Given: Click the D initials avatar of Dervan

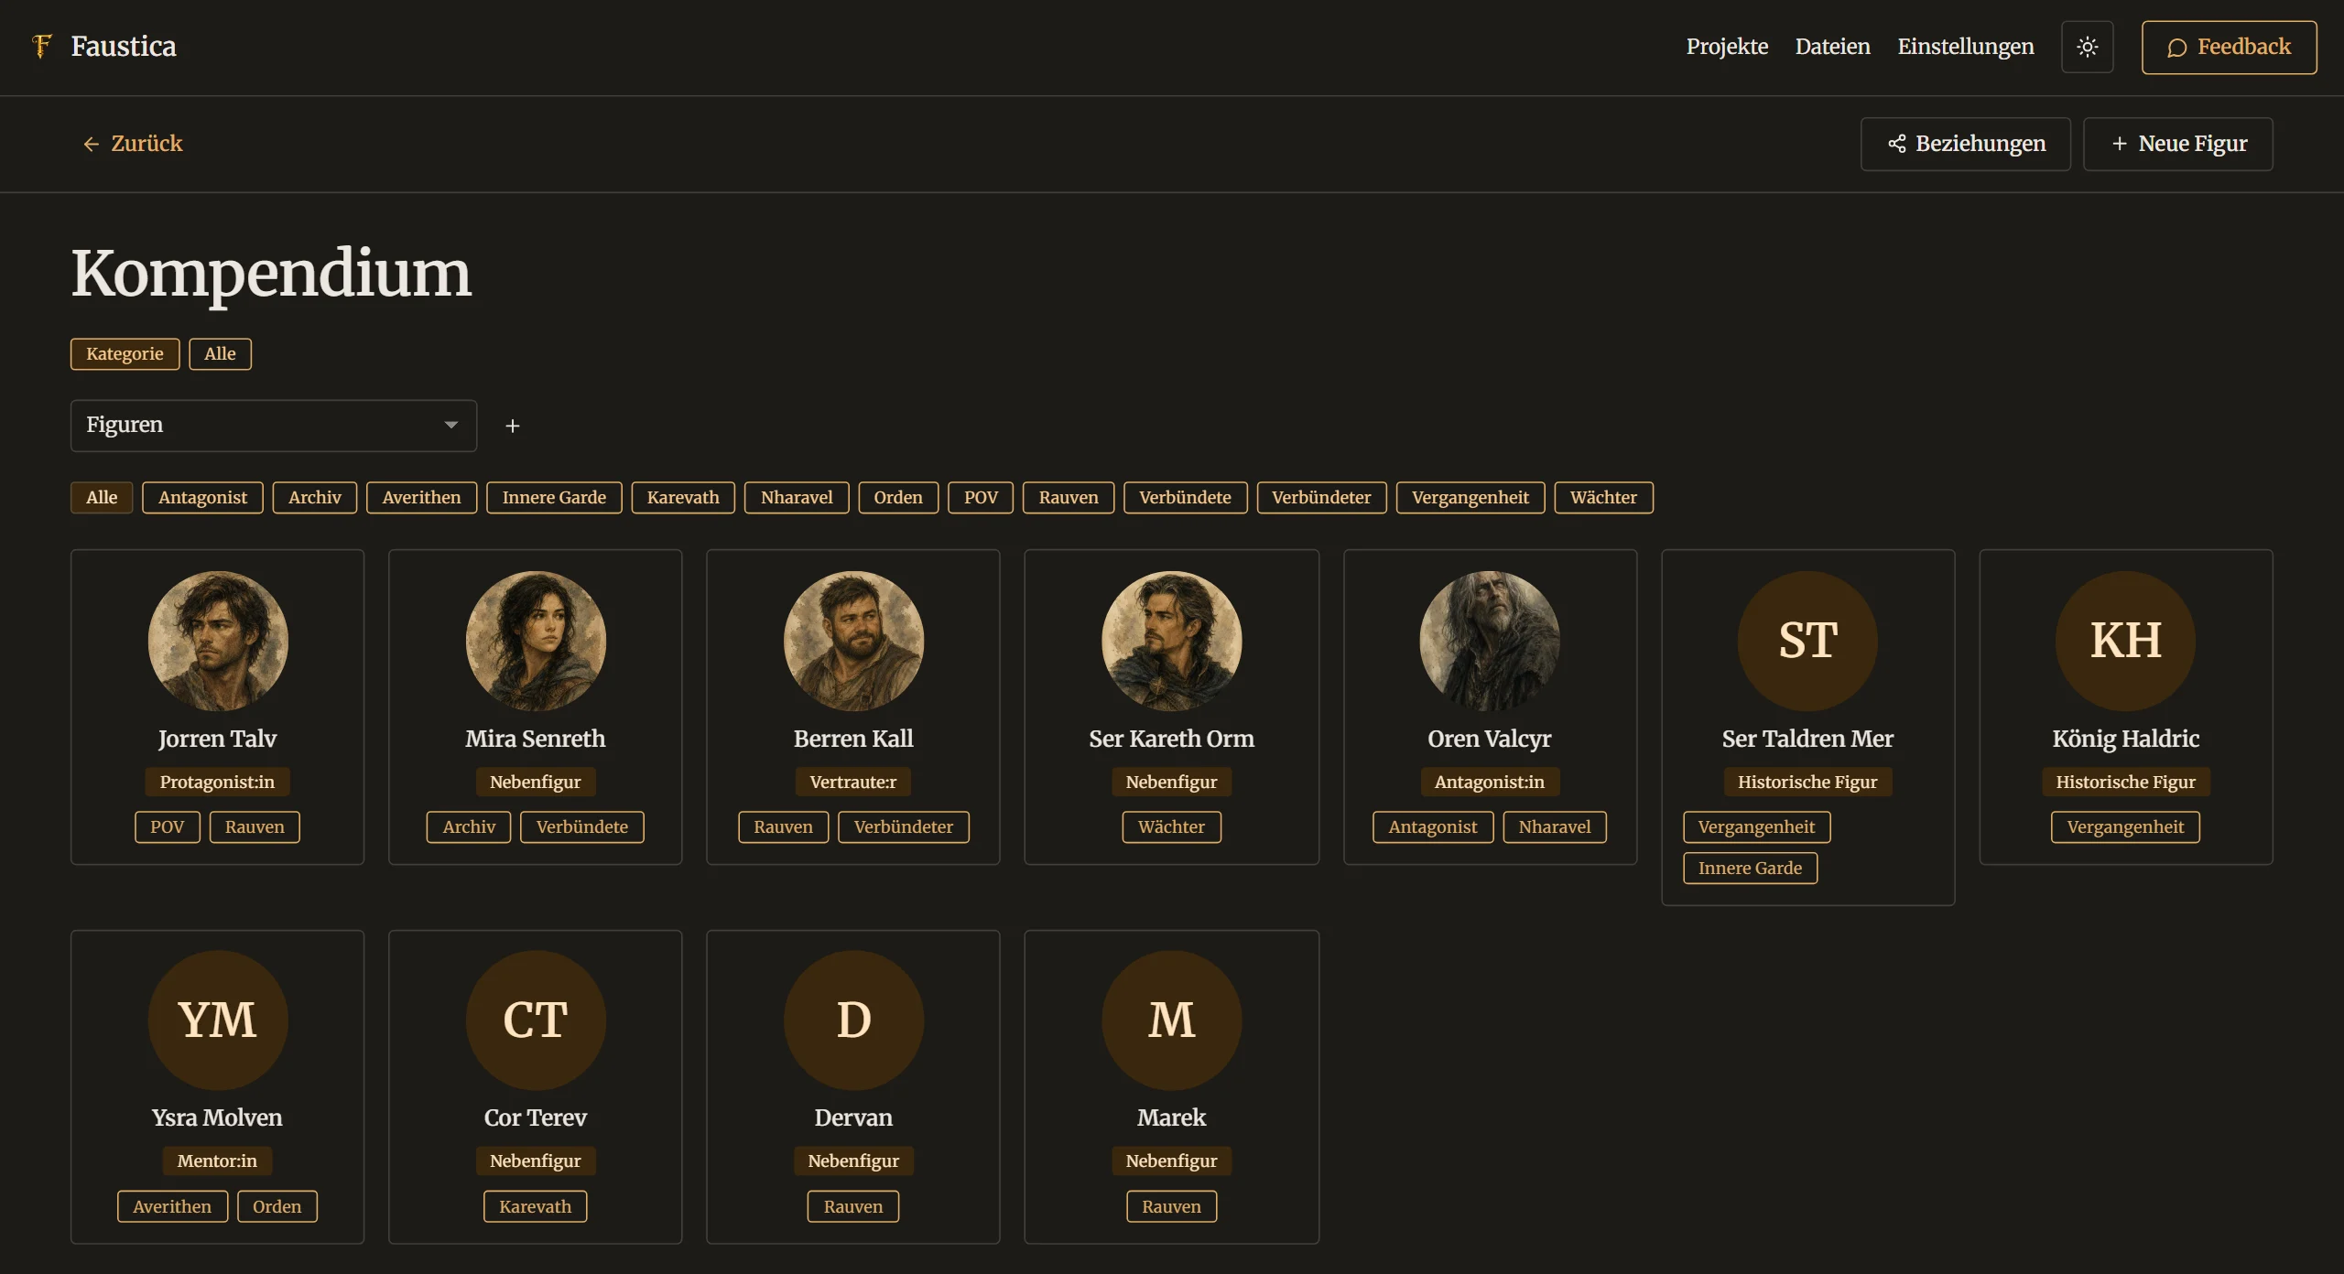Looking at the screenshot, I should [853, 1020].
